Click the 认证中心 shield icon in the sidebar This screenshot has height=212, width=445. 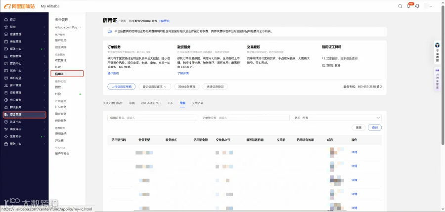coord(6,122)
